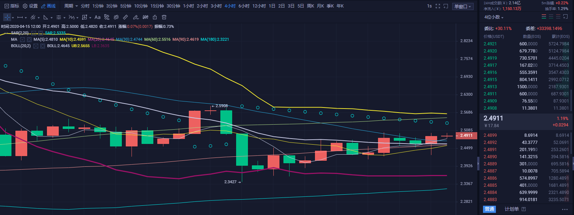Select the ruler measure tool
The image size is (574, 215).
125,17
